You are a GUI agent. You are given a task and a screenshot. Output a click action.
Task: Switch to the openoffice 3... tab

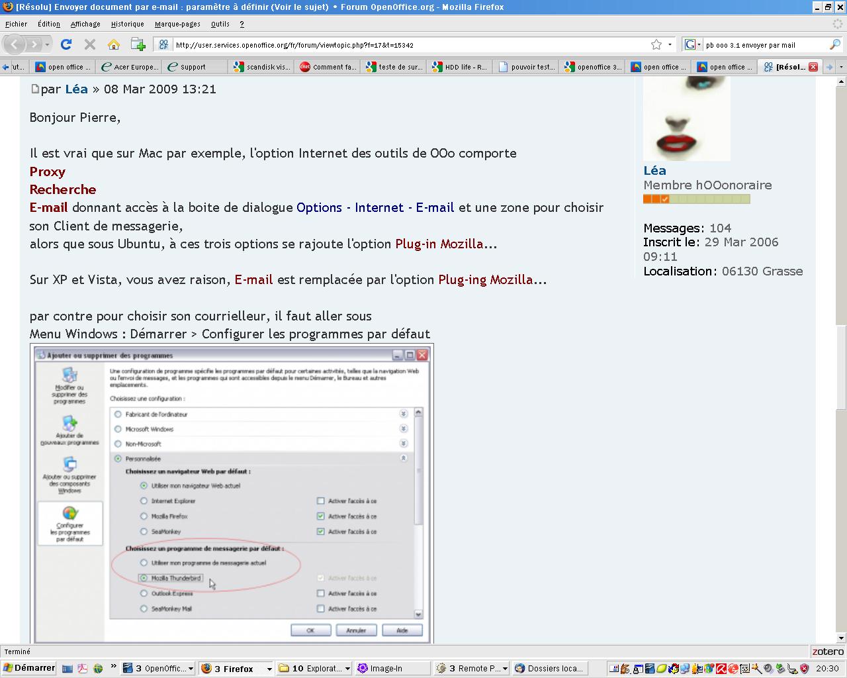coord(592,67)
